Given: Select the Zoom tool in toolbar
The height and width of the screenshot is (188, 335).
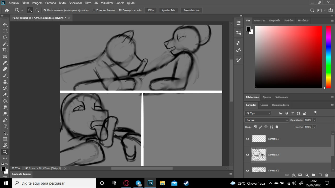Looking at the screenshot, I should (x=5, y=152).
